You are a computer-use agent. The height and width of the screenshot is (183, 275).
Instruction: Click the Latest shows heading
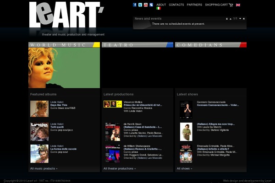pos(187,94)
